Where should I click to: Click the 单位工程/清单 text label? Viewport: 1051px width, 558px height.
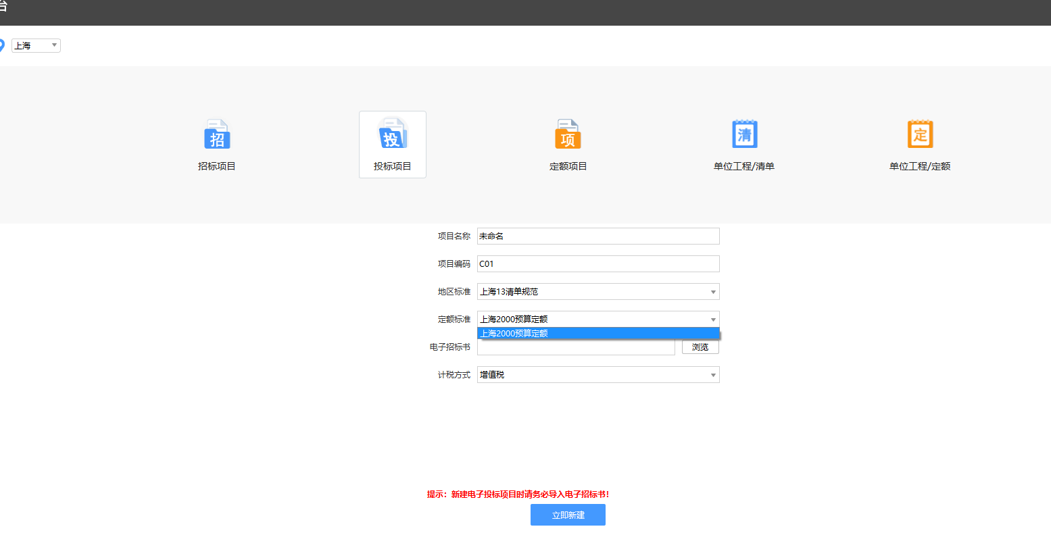click(744, 166)
